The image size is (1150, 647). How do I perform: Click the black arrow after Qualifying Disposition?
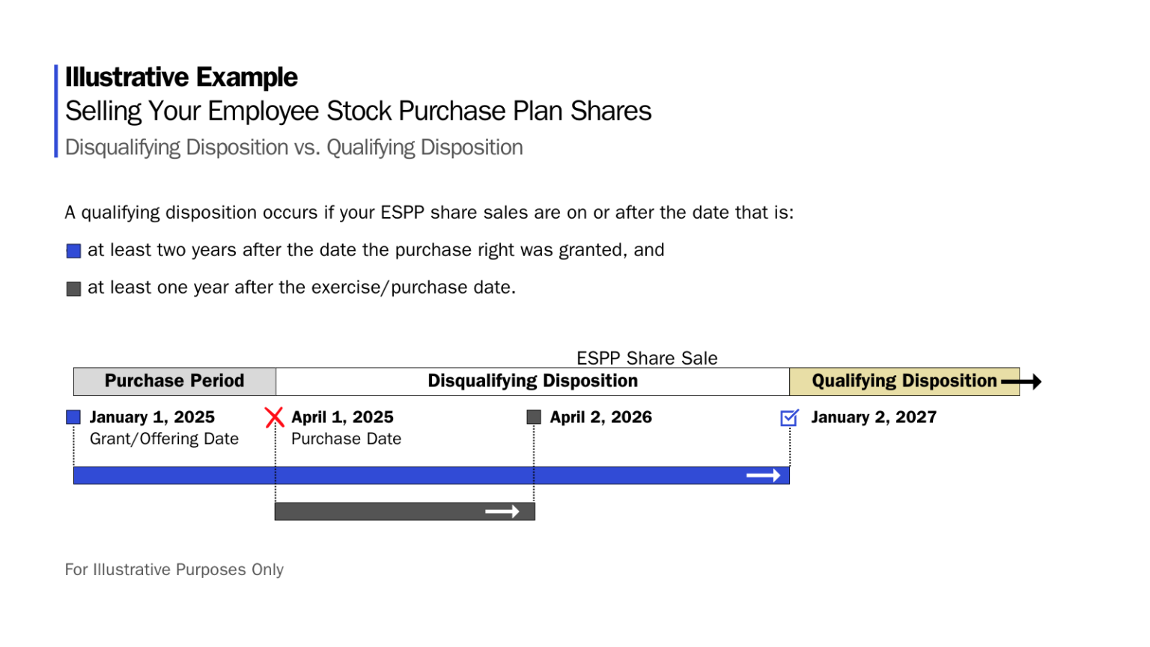1021,382
